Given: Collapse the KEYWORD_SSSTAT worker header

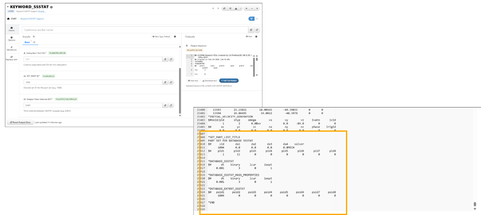Looking at the screenshot, I should 7,7.
